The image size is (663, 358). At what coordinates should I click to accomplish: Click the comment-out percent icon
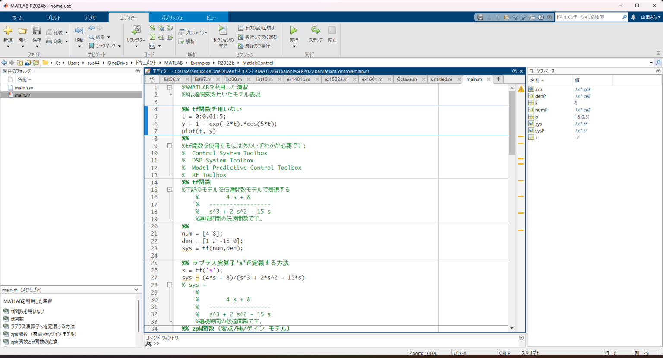[152, 28]
